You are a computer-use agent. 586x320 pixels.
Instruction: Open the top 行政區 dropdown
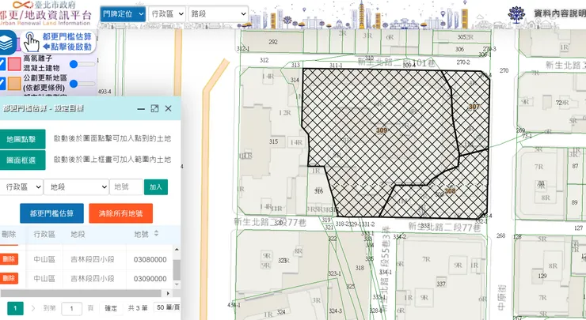[166, 14]
